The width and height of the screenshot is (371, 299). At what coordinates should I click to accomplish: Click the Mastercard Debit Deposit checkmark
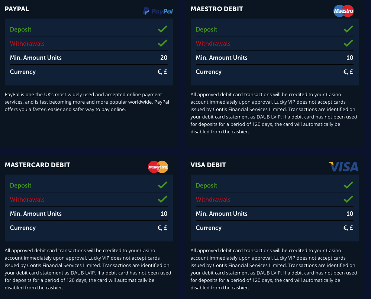(162, 185)
